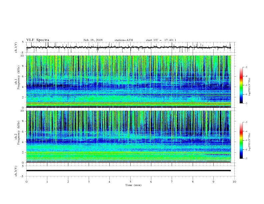Click time axis tick label "8"
Screen dimensions: 264x204
[193, 182]
